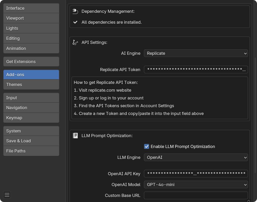Open the OpenAI Model dropdown
The height and width of the screenshot is (202, 257).
[x=196, y=185]
